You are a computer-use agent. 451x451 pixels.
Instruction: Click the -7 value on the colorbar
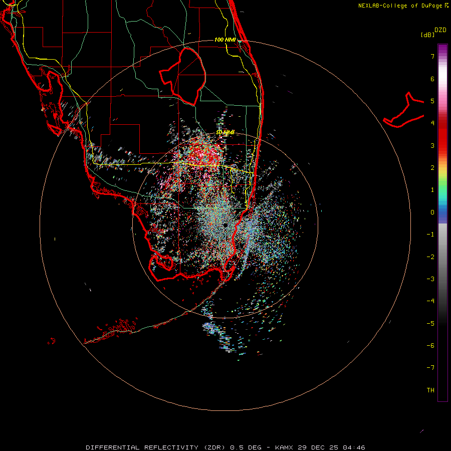coord(430,368)
